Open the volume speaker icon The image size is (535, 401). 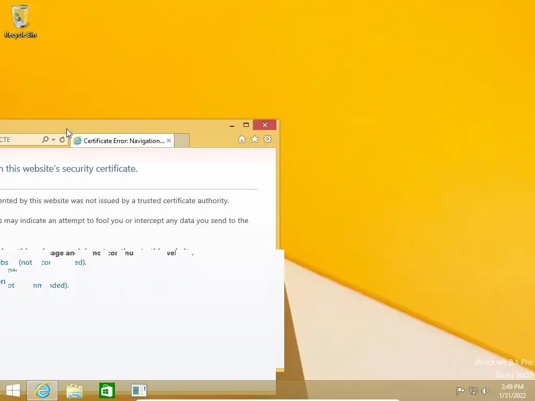click(486, 391)
